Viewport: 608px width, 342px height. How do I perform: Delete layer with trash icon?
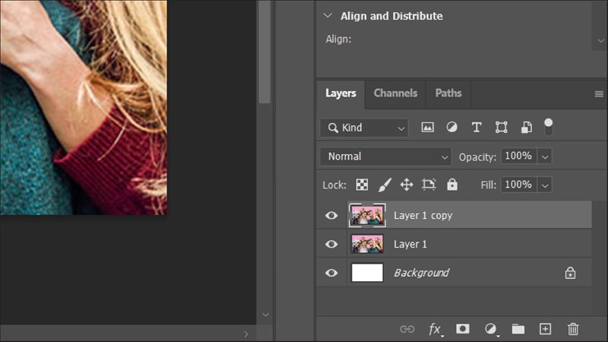[x=573, y=329]
